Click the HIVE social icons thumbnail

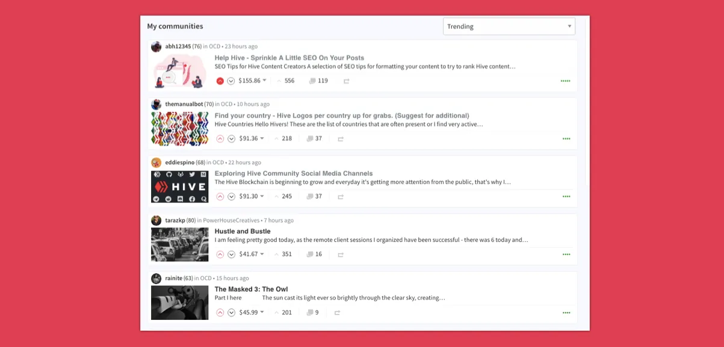coord(179,186)
